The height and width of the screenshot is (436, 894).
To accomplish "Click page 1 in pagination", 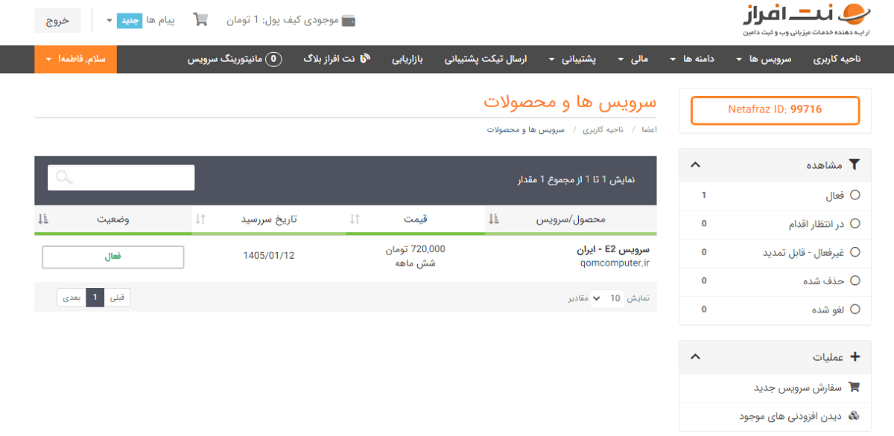I will (95, 298).
